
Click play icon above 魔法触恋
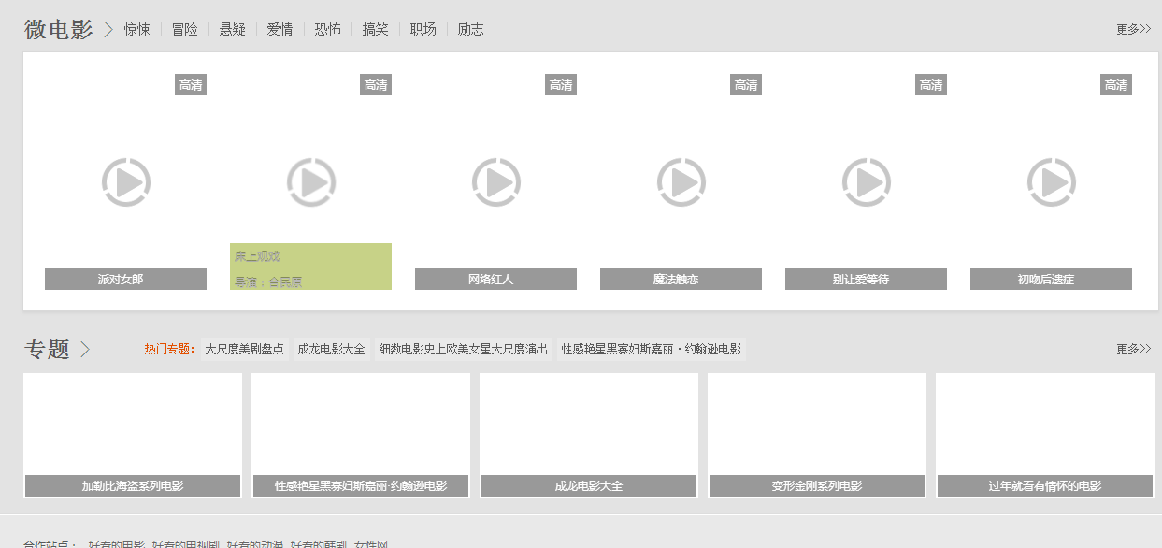click(681, 182)
